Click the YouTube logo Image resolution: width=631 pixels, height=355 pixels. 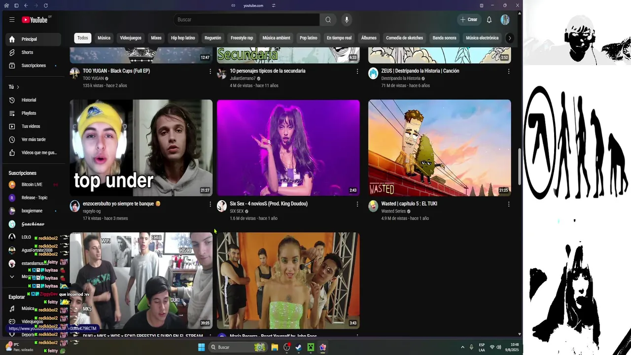pos(35,20)
